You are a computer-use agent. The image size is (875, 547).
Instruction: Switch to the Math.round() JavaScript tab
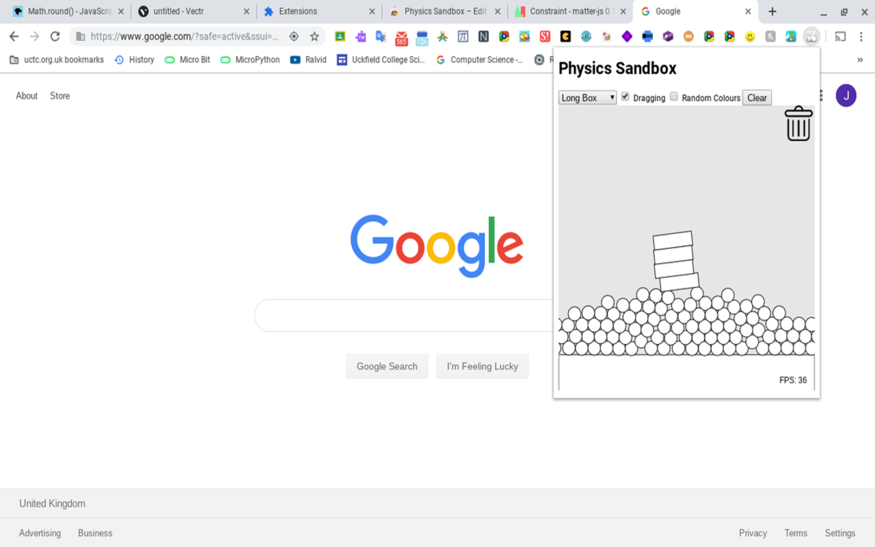[x=70, y=12]
